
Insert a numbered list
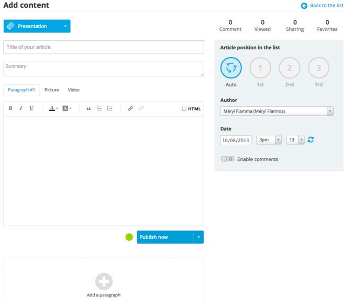pos(109,109)
